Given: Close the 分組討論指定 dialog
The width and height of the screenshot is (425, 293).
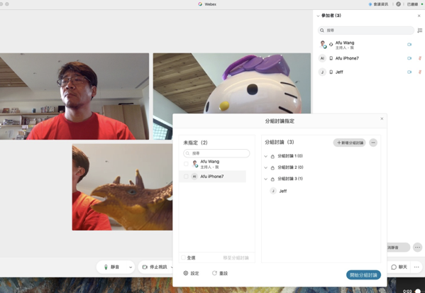Looking at the screenshot, I should coord(382,118).
